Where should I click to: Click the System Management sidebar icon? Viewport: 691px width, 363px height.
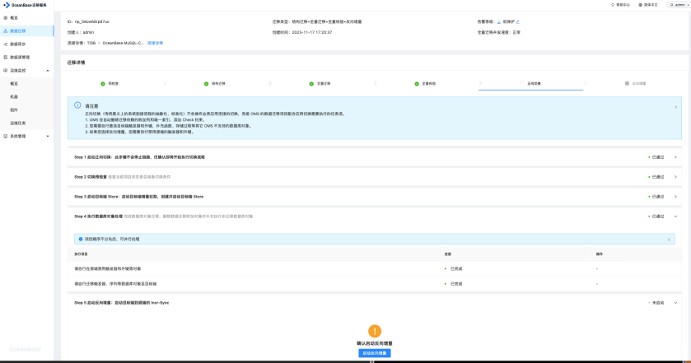point(5,136)
